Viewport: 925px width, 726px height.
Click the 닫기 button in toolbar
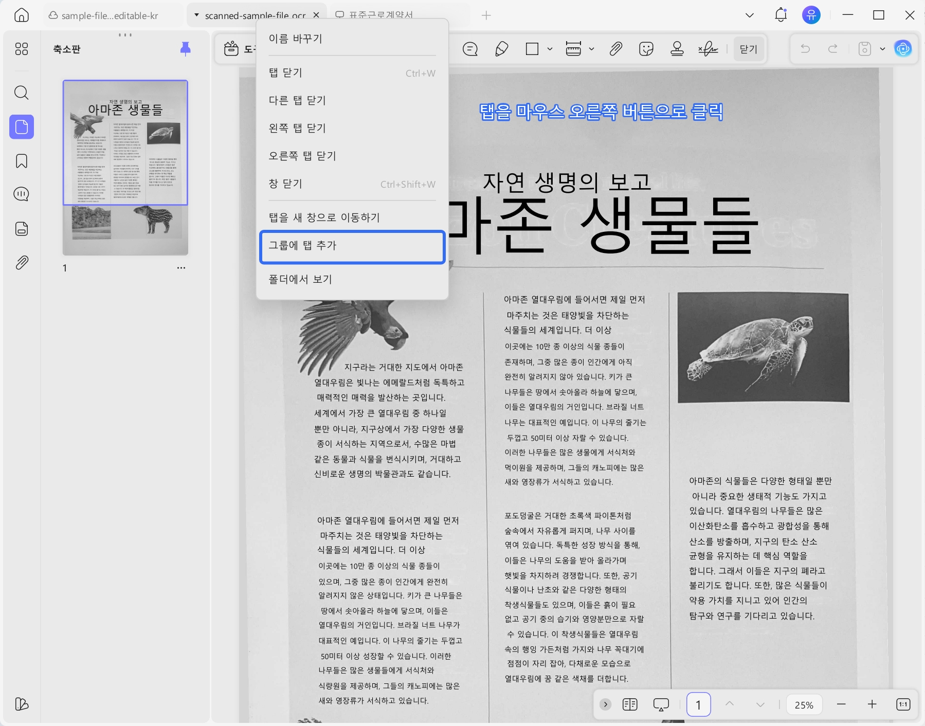[749, 49]
